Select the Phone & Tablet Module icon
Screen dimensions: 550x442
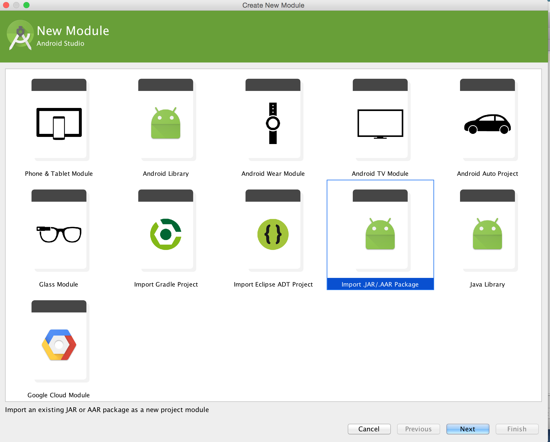click(x=59, y=124)
